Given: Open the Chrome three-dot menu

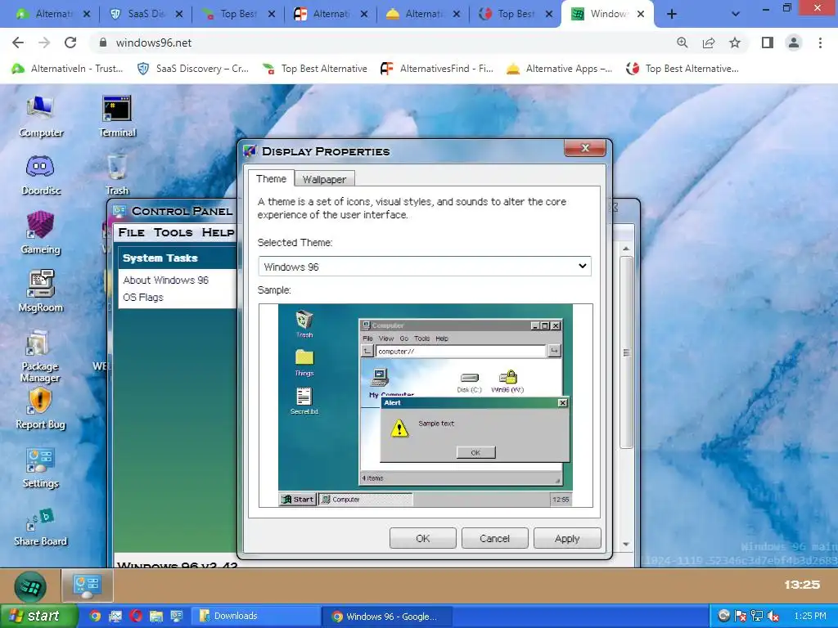Looking at the screenshot, I should [x=820, y=43].
